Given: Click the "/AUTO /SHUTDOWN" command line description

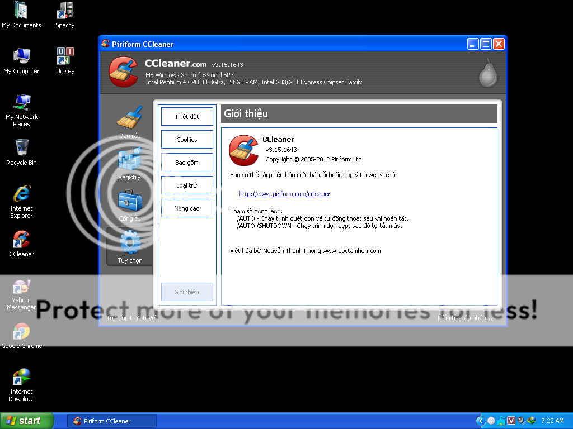Looking at the screenshot, I should click(x=320, y=226).
